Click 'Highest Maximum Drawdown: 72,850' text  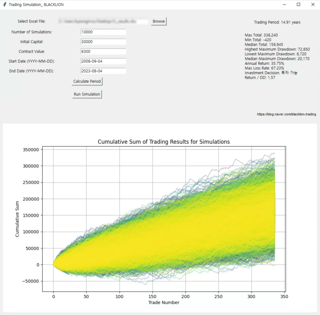pyautogui.click(x=277, y=49)
